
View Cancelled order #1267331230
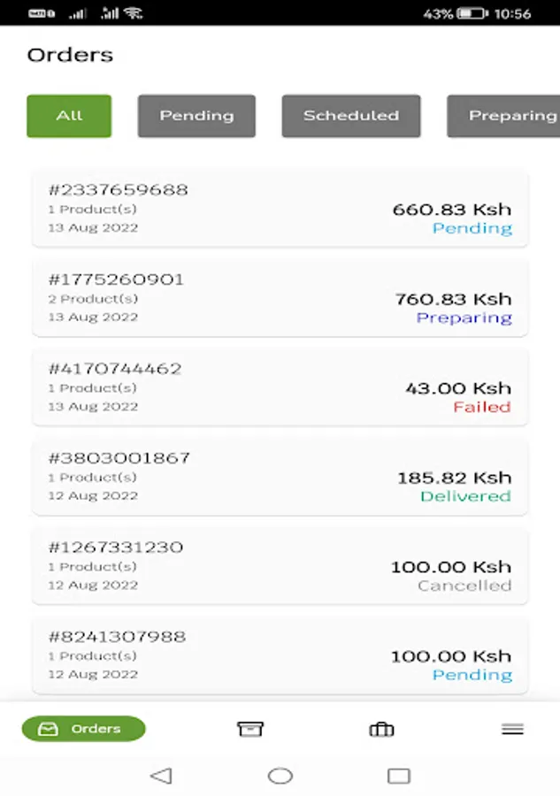click(280, 567)
